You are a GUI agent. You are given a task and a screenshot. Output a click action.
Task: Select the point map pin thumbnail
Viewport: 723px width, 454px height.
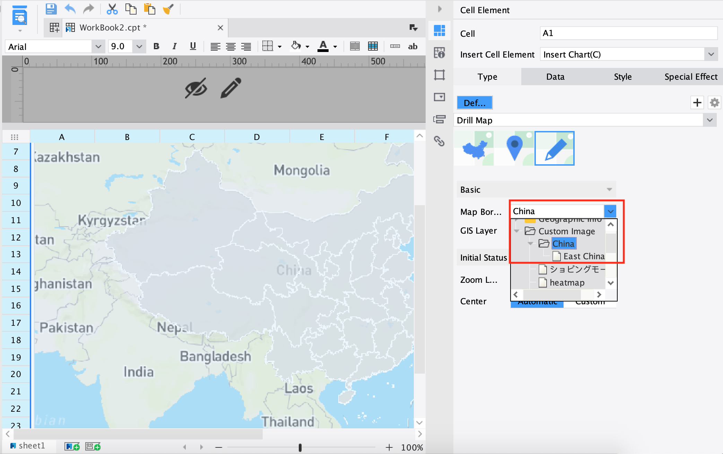pyautogui.click(x=514, y=148)
